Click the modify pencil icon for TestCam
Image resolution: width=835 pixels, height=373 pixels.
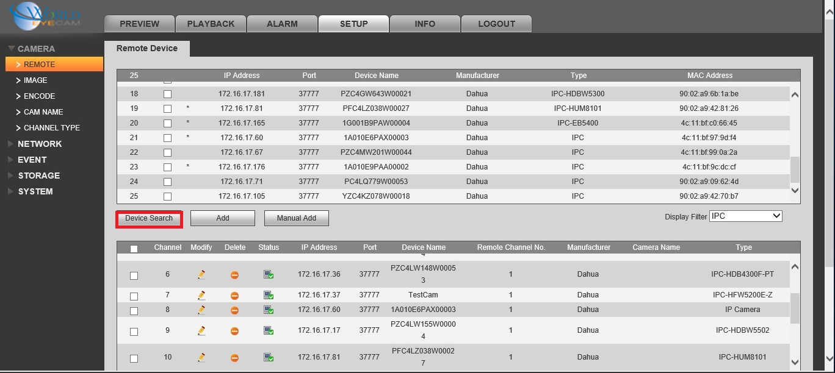[x=201, y=295]
